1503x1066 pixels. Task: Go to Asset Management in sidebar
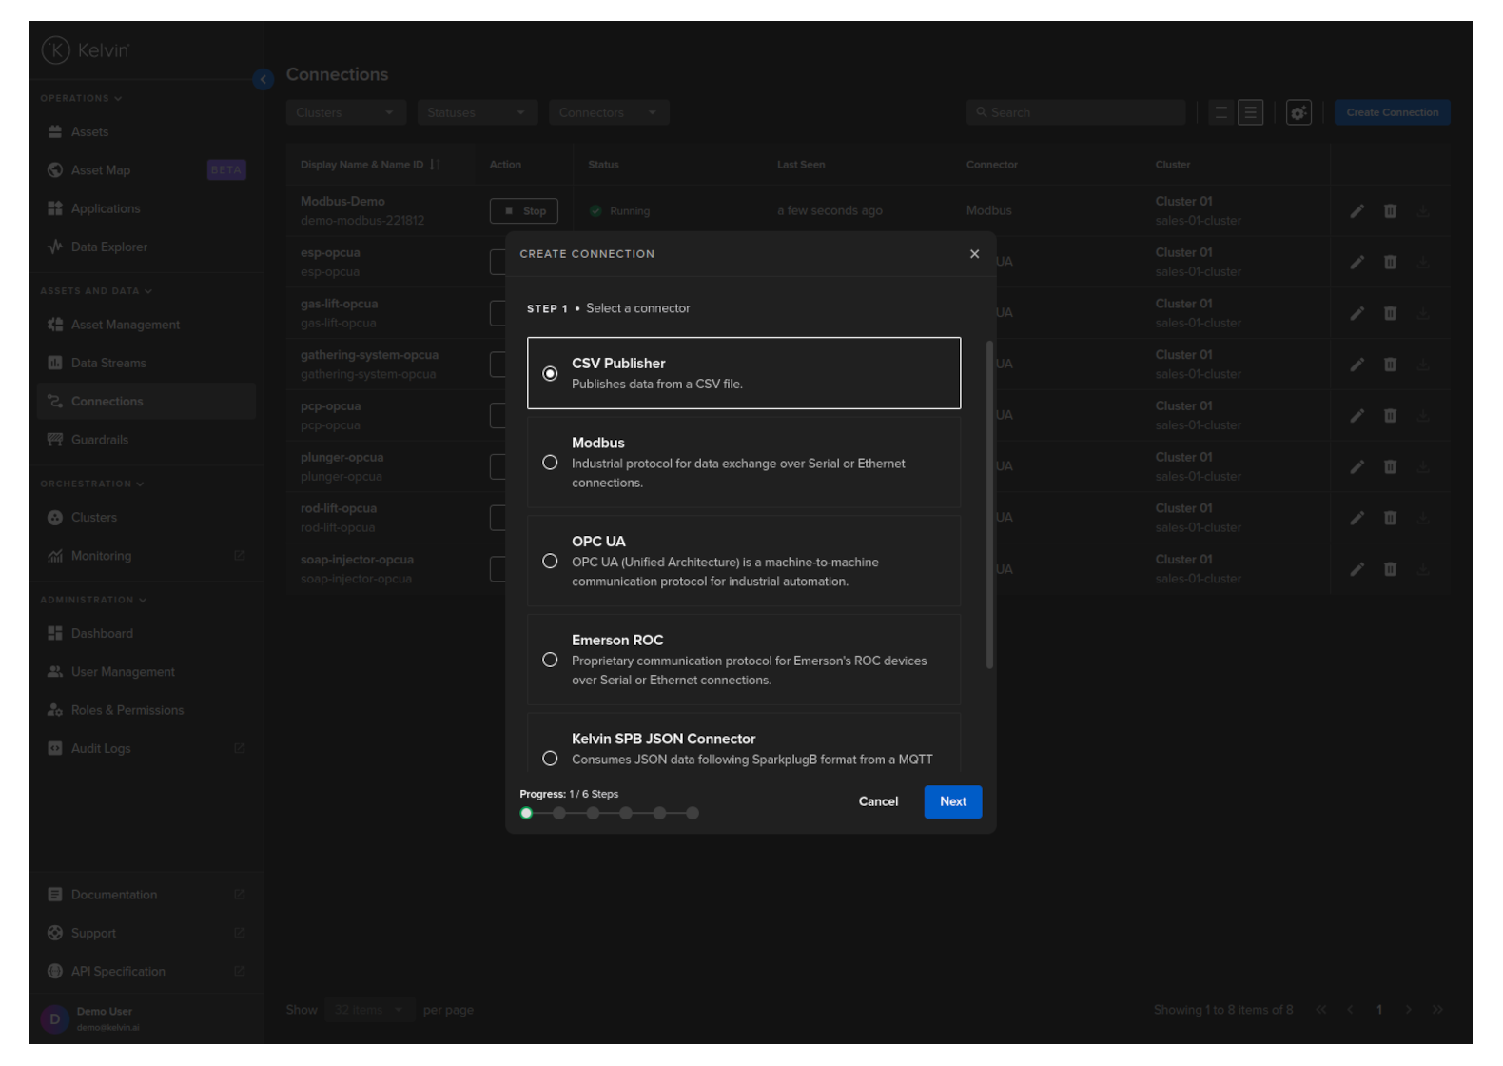pyautogui.click(x=125, y=325)
